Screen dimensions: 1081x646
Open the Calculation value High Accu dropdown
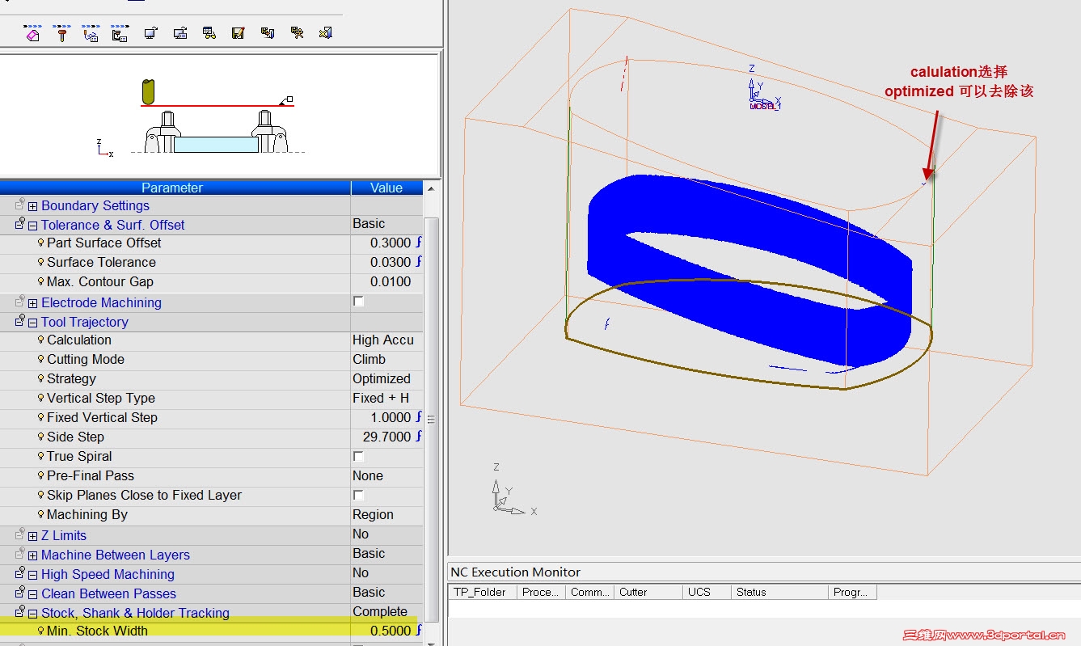pyautogui.click(x=387, y=340)
